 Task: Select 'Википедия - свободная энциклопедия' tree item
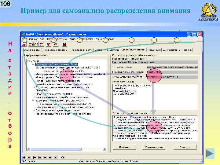[x=57, y=111]
